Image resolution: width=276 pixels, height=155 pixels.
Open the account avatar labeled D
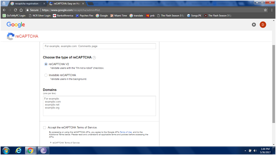pos(263,25)
